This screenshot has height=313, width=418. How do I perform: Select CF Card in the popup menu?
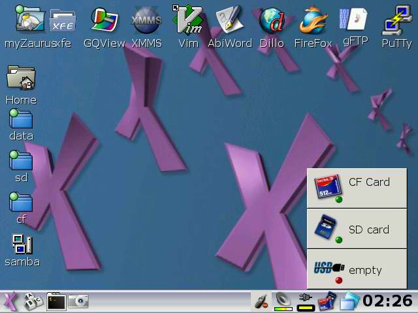pyautogui.click(x=357, y=187)
